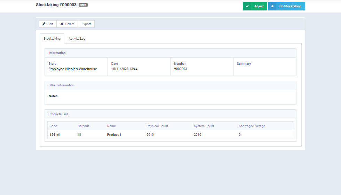Click the Draft status badge
Image resolution: width=341 pixels, height=195 pixels.
(83, 5)
